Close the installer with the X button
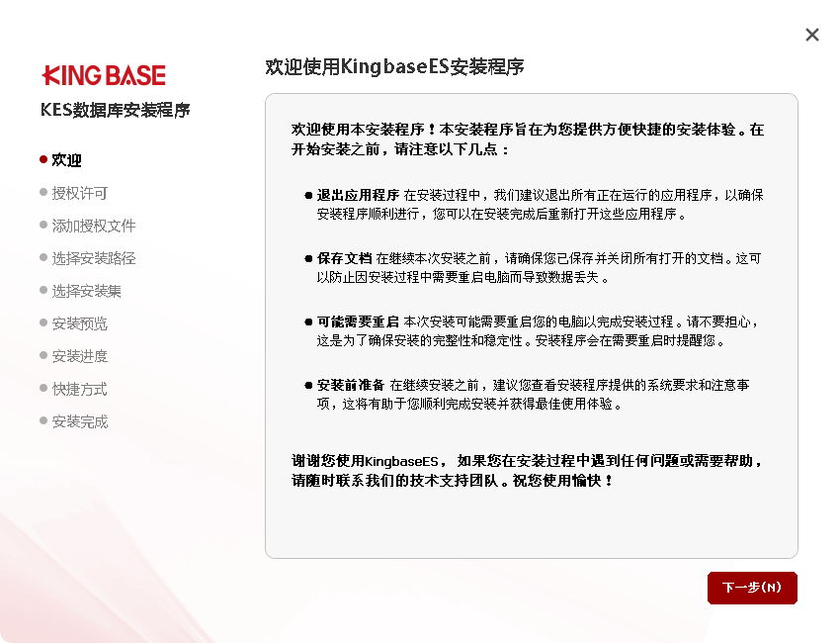This screenshot has height=643, width=840. [x=812, y=35]
